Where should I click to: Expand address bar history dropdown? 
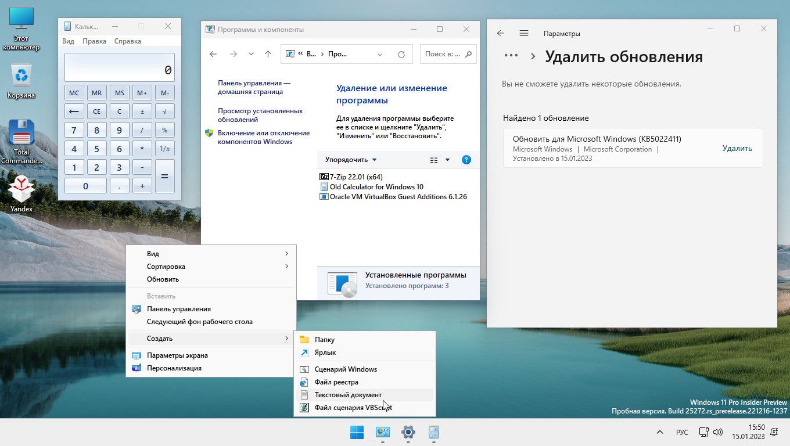point(380,54)
